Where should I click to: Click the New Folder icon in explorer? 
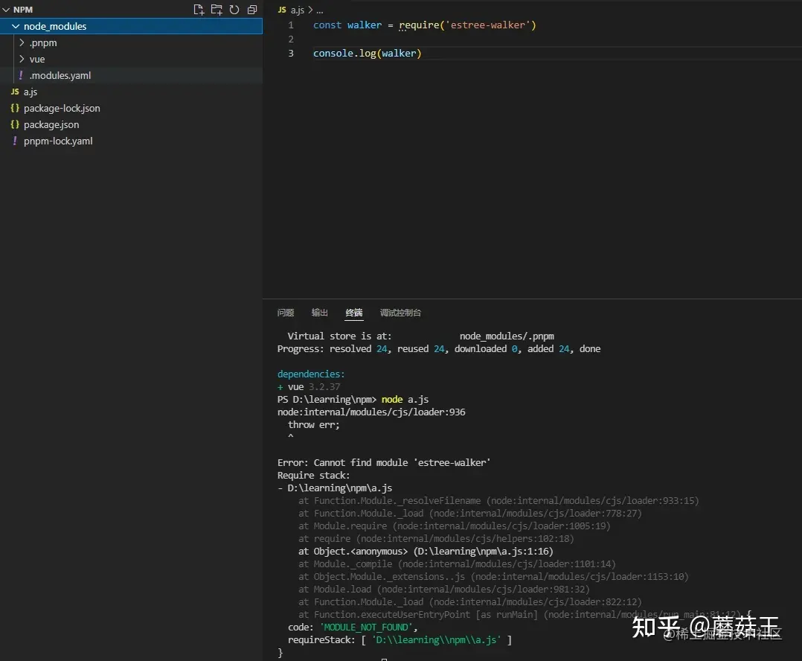pyautogui.click(x=216, y=10)
